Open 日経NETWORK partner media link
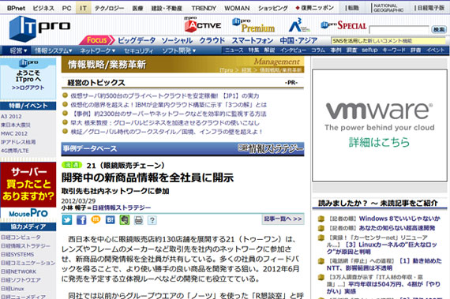The width and height of the screenshot is (450, 299). click(x=18, y=271)
